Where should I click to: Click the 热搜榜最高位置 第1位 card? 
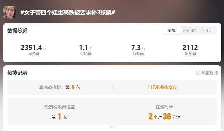click(60, 111)
